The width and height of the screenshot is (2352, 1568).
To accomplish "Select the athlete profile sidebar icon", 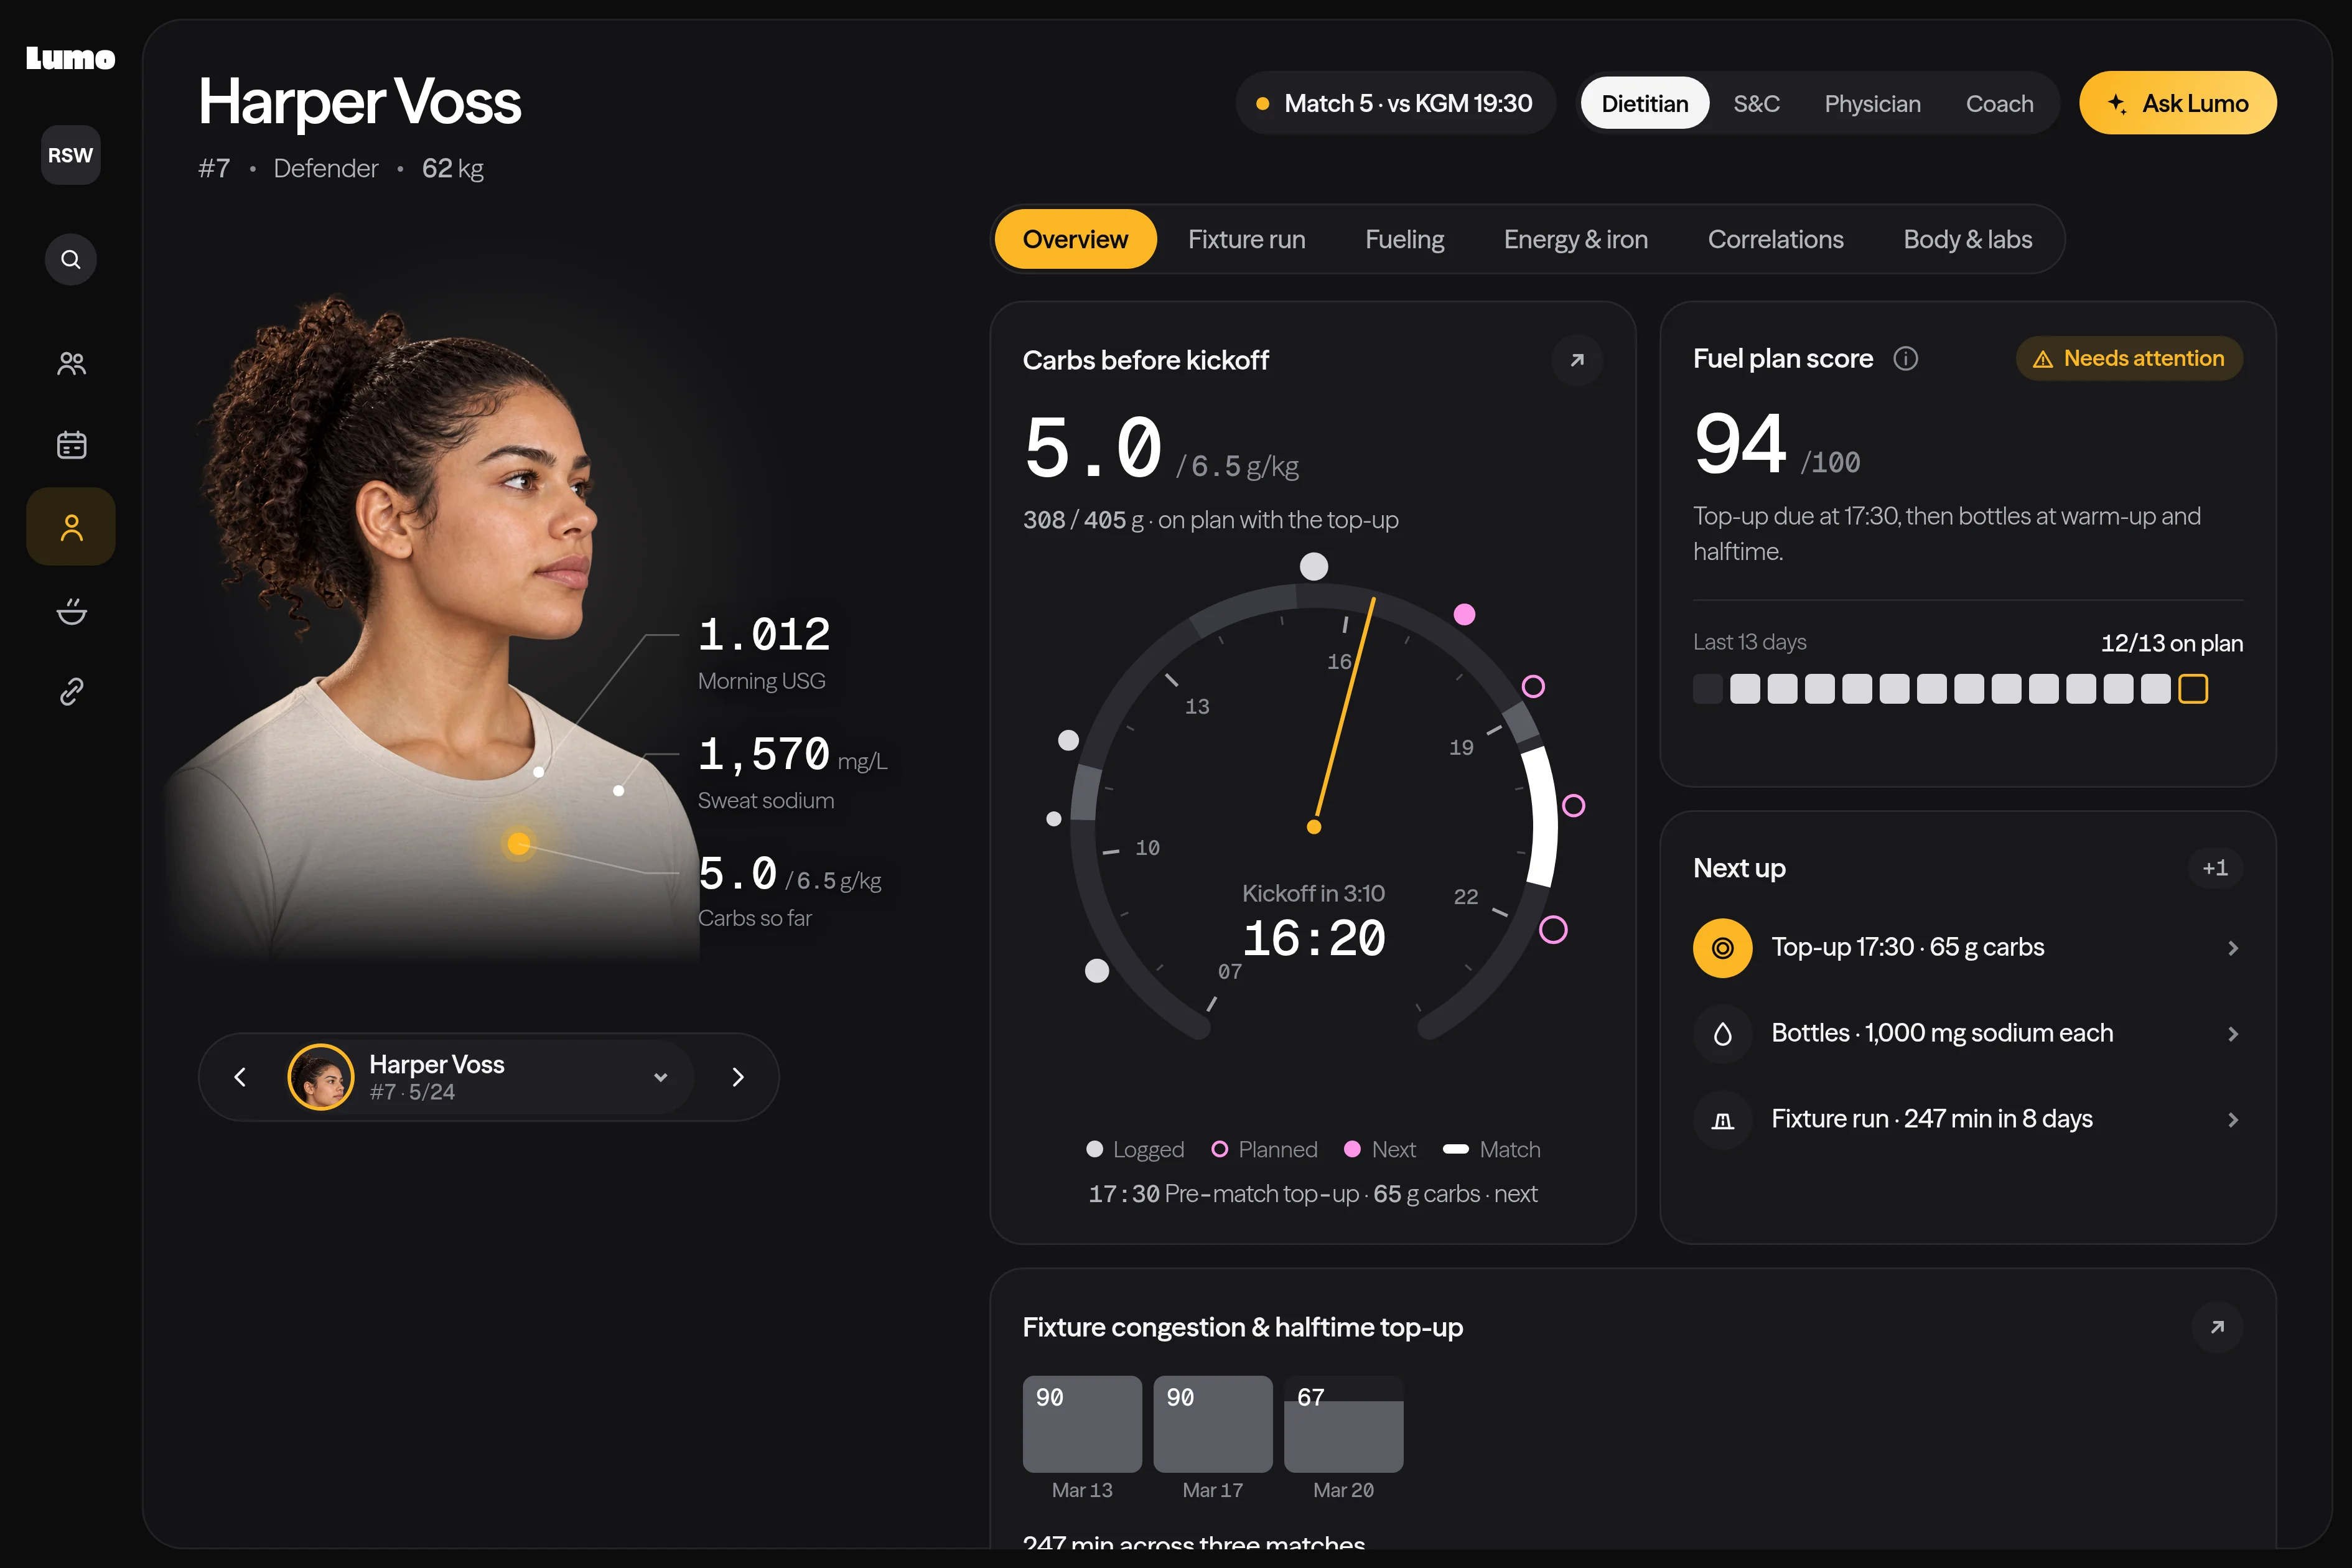I will pyautogui.click(x=71, y=527).
